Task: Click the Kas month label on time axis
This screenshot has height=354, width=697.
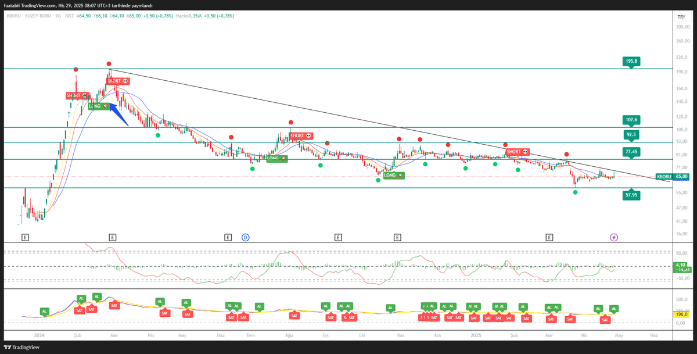Action: (400, 335)
